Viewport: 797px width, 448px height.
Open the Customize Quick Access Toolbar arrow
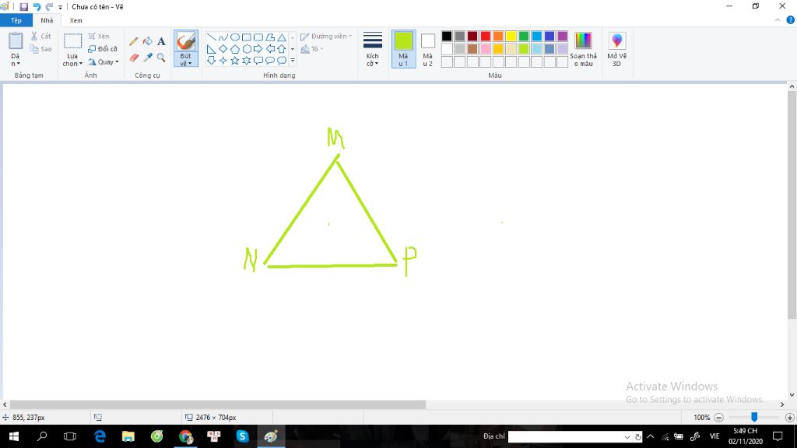(x=60, y=7)
